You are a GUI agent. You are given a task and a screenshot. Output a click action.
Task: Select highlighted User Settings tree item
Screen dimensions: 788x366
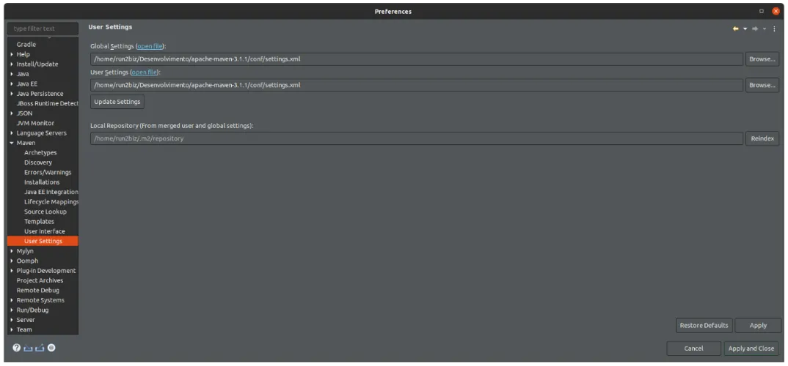(x=43, y=241)
